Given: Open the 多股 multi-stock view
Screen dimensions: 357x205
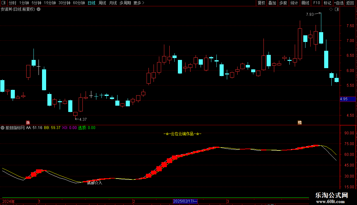Looking at the screenshot, I should (x=283, y=3).
